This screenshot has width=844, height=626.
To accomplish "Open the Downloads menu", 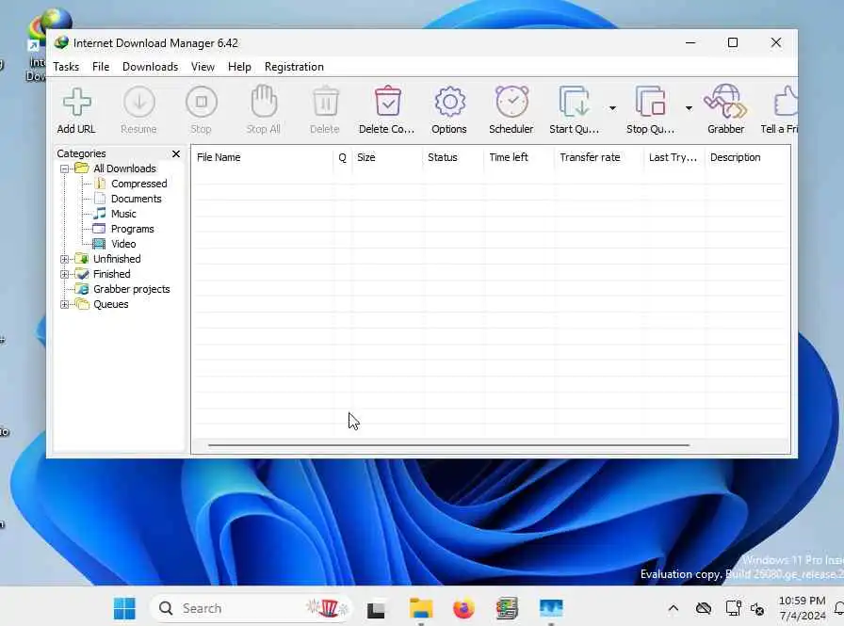I will pos(150,67).
